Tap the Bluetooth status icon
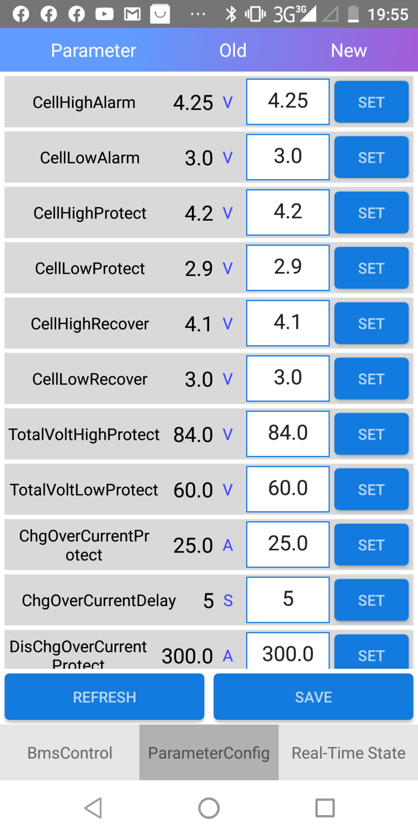The height and width of the screenshot is (836, 418). click(231, 14)
